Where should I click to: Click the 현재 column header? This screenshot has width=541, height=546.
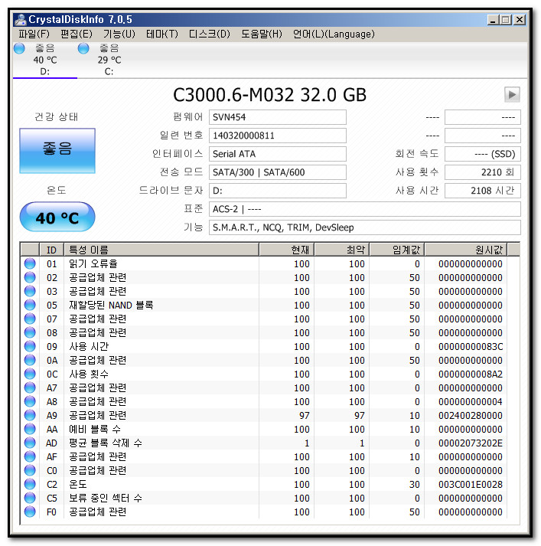pos(287,250)
